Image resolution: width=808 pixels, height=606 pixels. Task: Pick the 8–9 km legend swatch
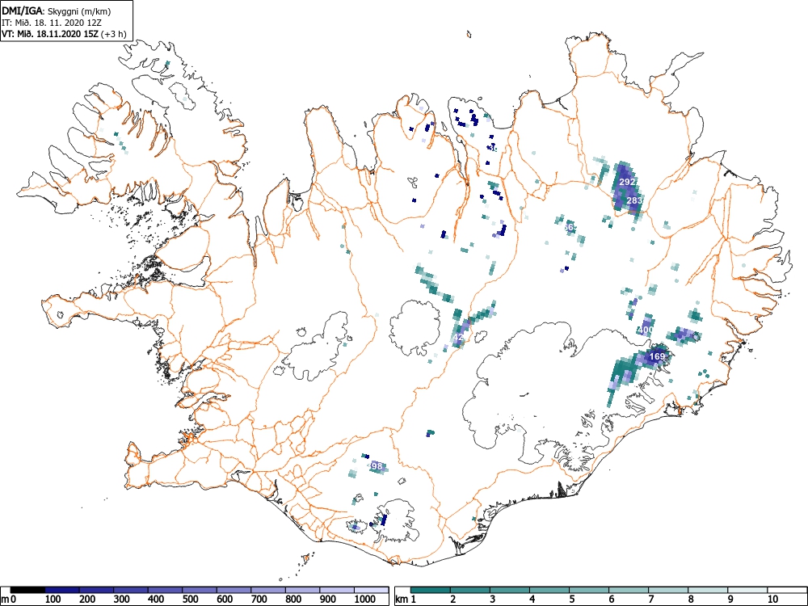708,590
